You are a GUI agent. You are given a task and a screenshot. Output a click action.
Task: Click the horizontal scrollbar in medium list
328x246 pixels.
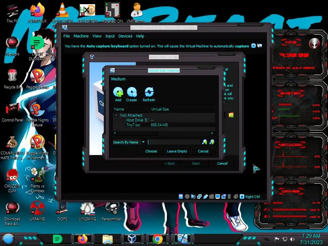(x=137, y=133)
